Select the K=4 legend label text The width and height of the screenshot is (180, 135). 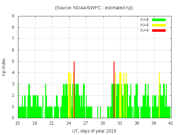click(x=145, y=25)
